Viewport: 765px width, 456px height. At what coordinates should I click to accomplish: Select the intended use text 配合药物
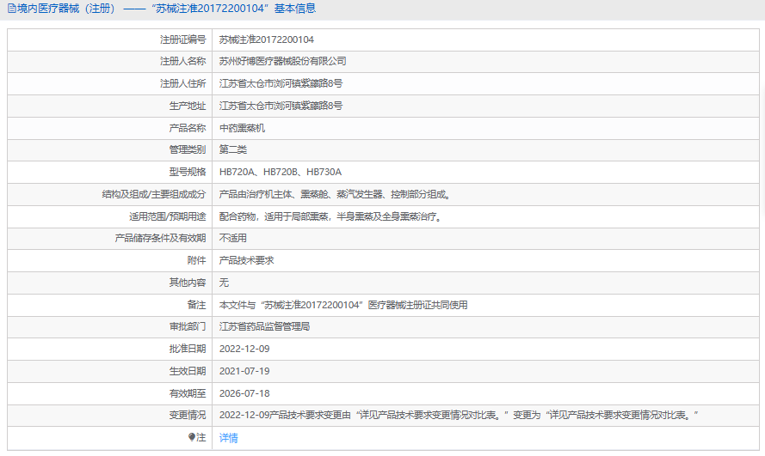(x=238, y=216)
